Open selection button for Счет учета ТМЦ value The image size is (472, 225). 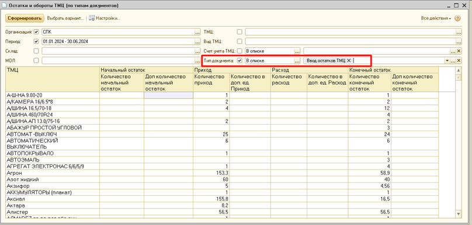click(x=453, y=51)
